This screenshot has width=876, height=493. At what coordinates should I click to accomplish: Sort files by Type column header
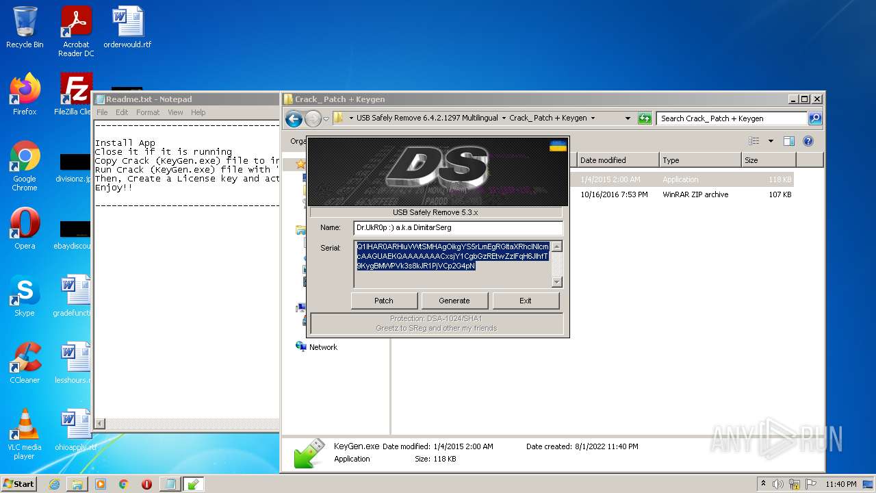pyautogui.click(x=700, y=160)
